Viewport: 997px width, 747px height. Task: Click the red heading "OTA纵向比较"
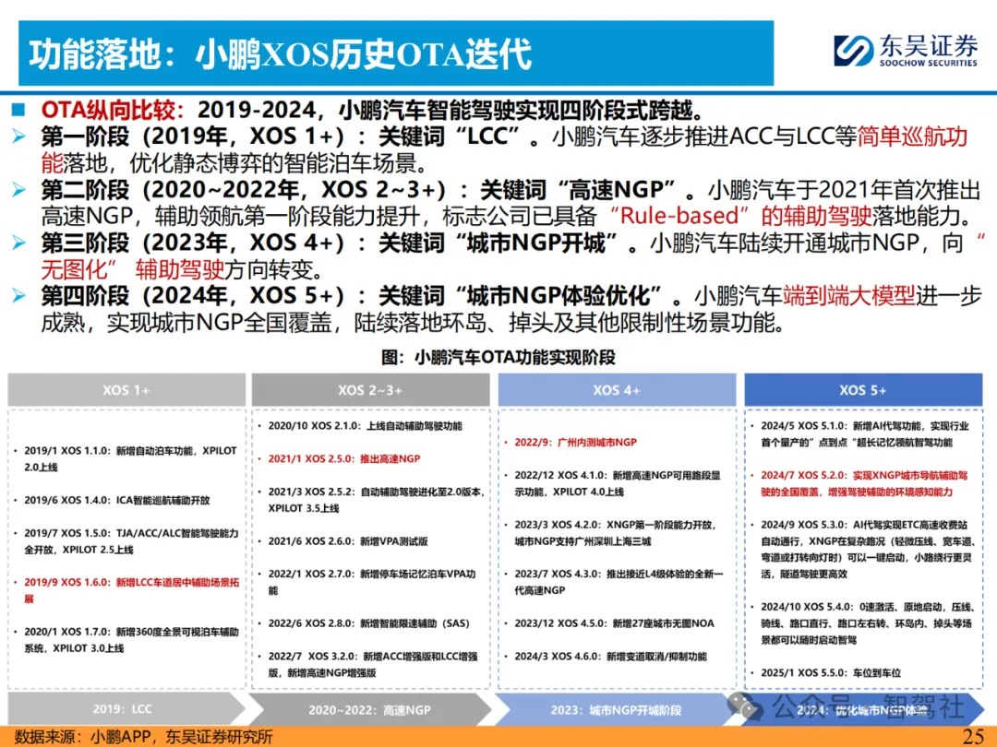(x=107, y=110)
